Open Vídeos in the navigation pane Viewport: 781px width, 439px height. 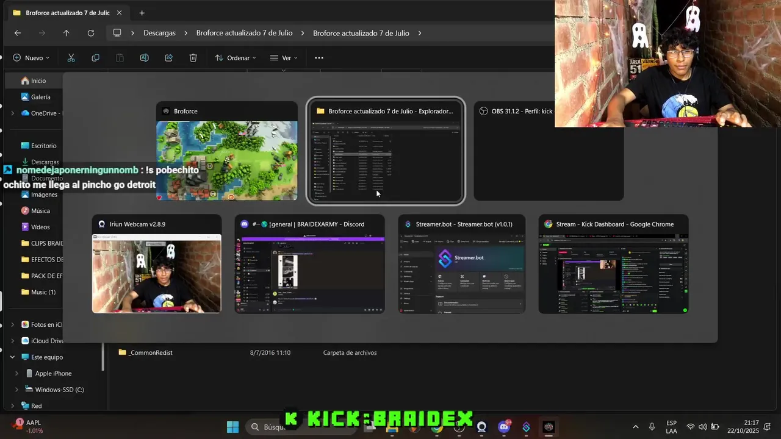point(35,227)
